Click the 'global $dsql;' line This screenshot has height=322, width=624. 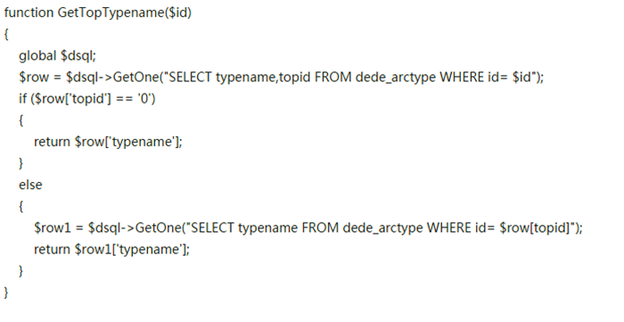(58, 55)
